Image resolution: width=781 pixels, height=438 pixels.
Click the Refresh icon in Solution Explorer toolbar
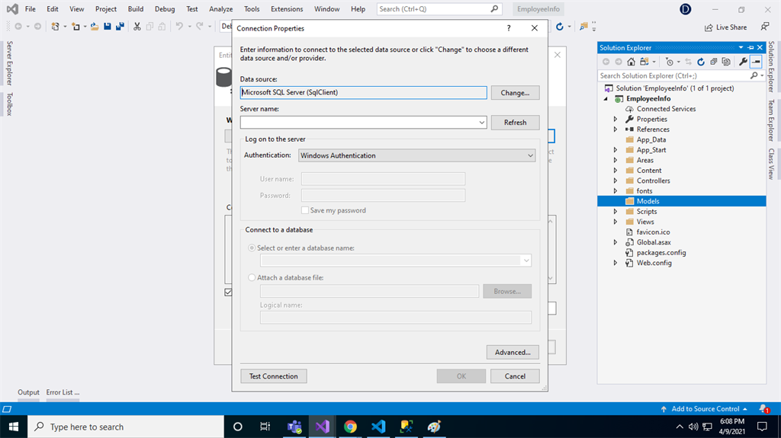702,62
